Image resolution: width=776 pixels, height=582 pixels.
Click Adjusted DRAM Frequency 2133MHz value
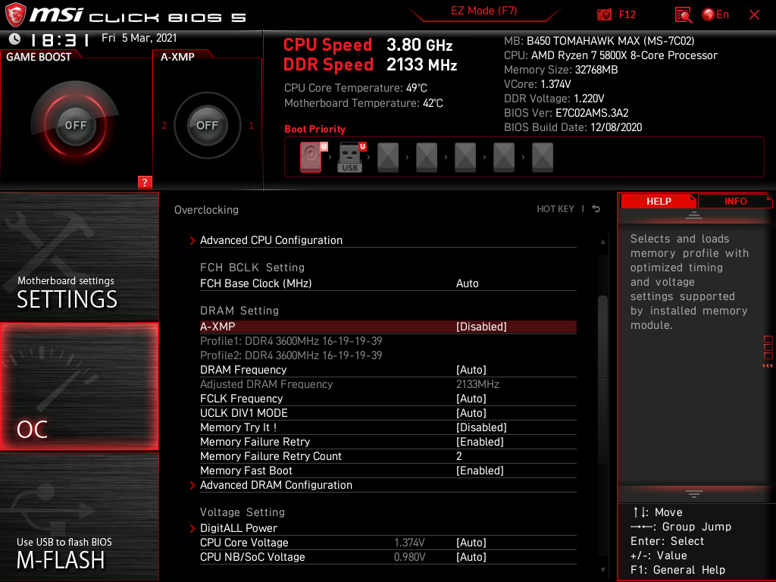pyautogui.click(x=477, y=384)
